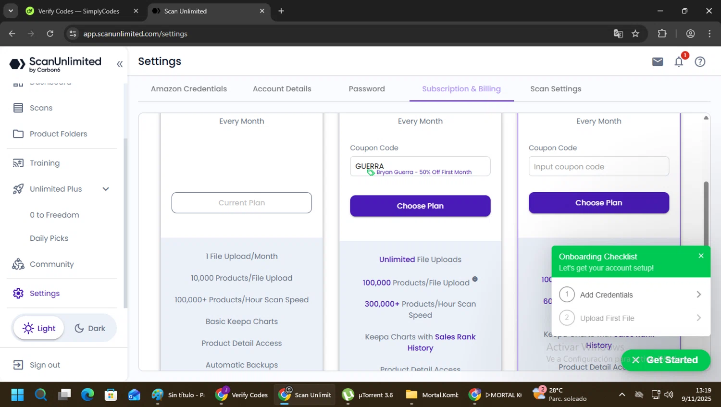Viewport: 721px width, 407px height.
Task: Open the notifications bell
Action: pos(679,62)
